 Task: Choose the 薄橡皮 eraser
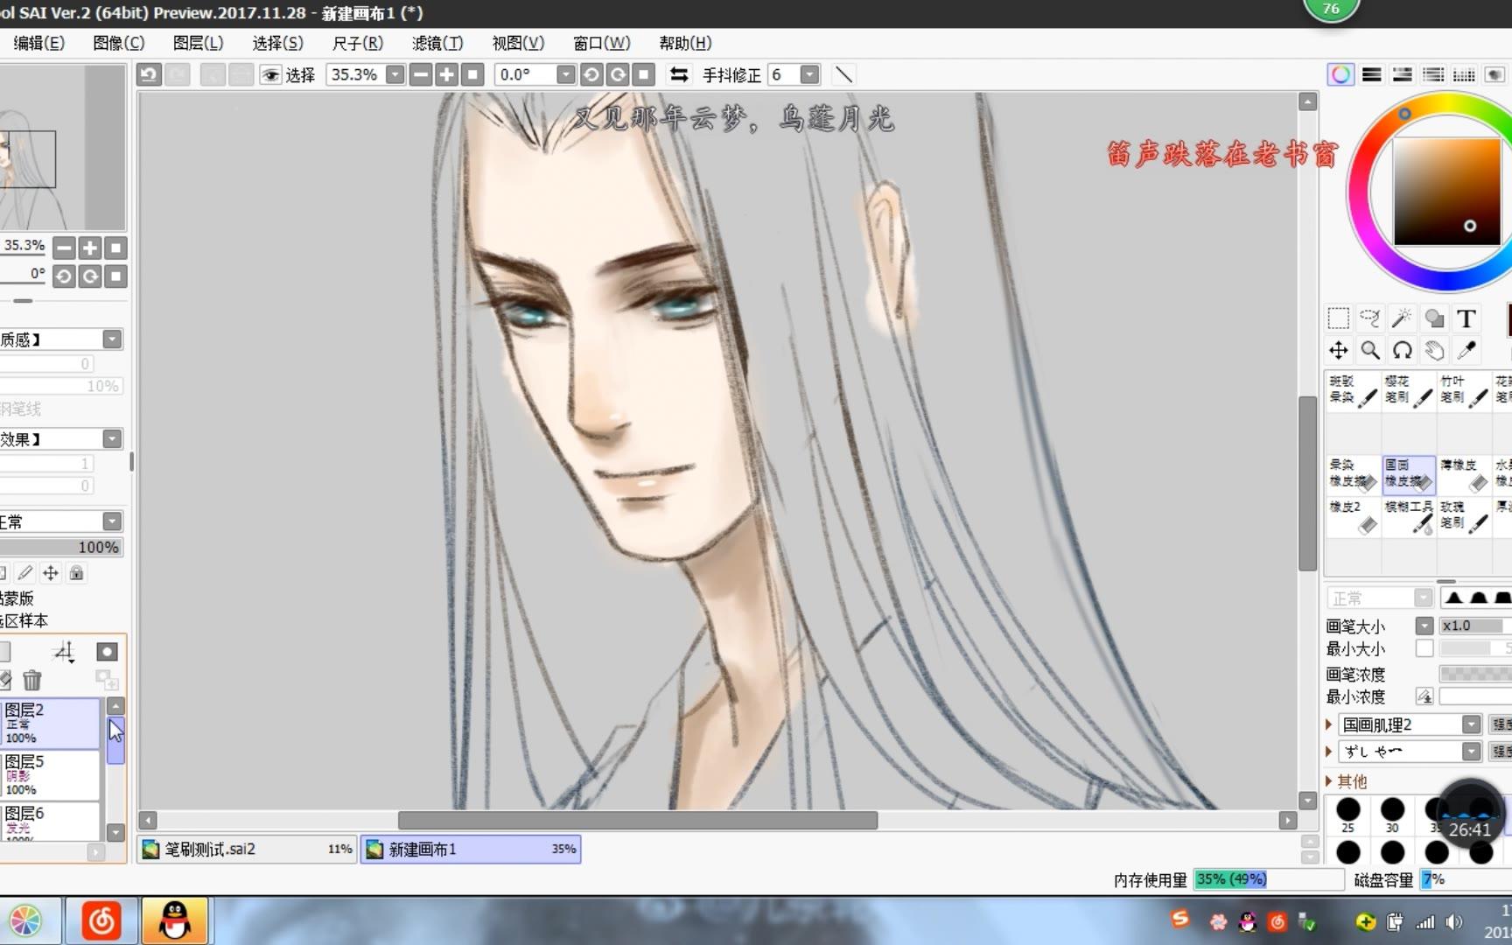click(x=1464, y=474)
